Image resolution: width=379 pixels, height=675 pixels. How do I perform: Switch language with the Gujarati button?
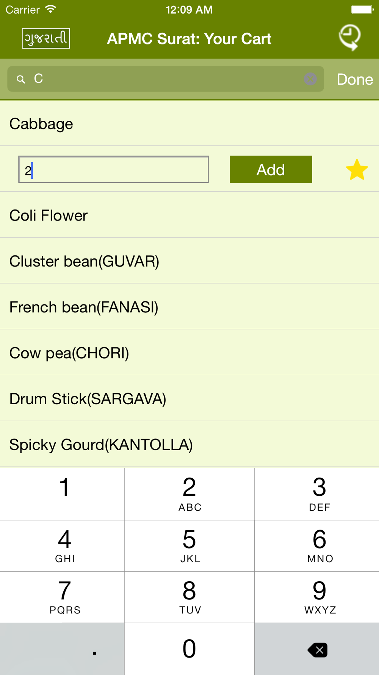(46, 38)
